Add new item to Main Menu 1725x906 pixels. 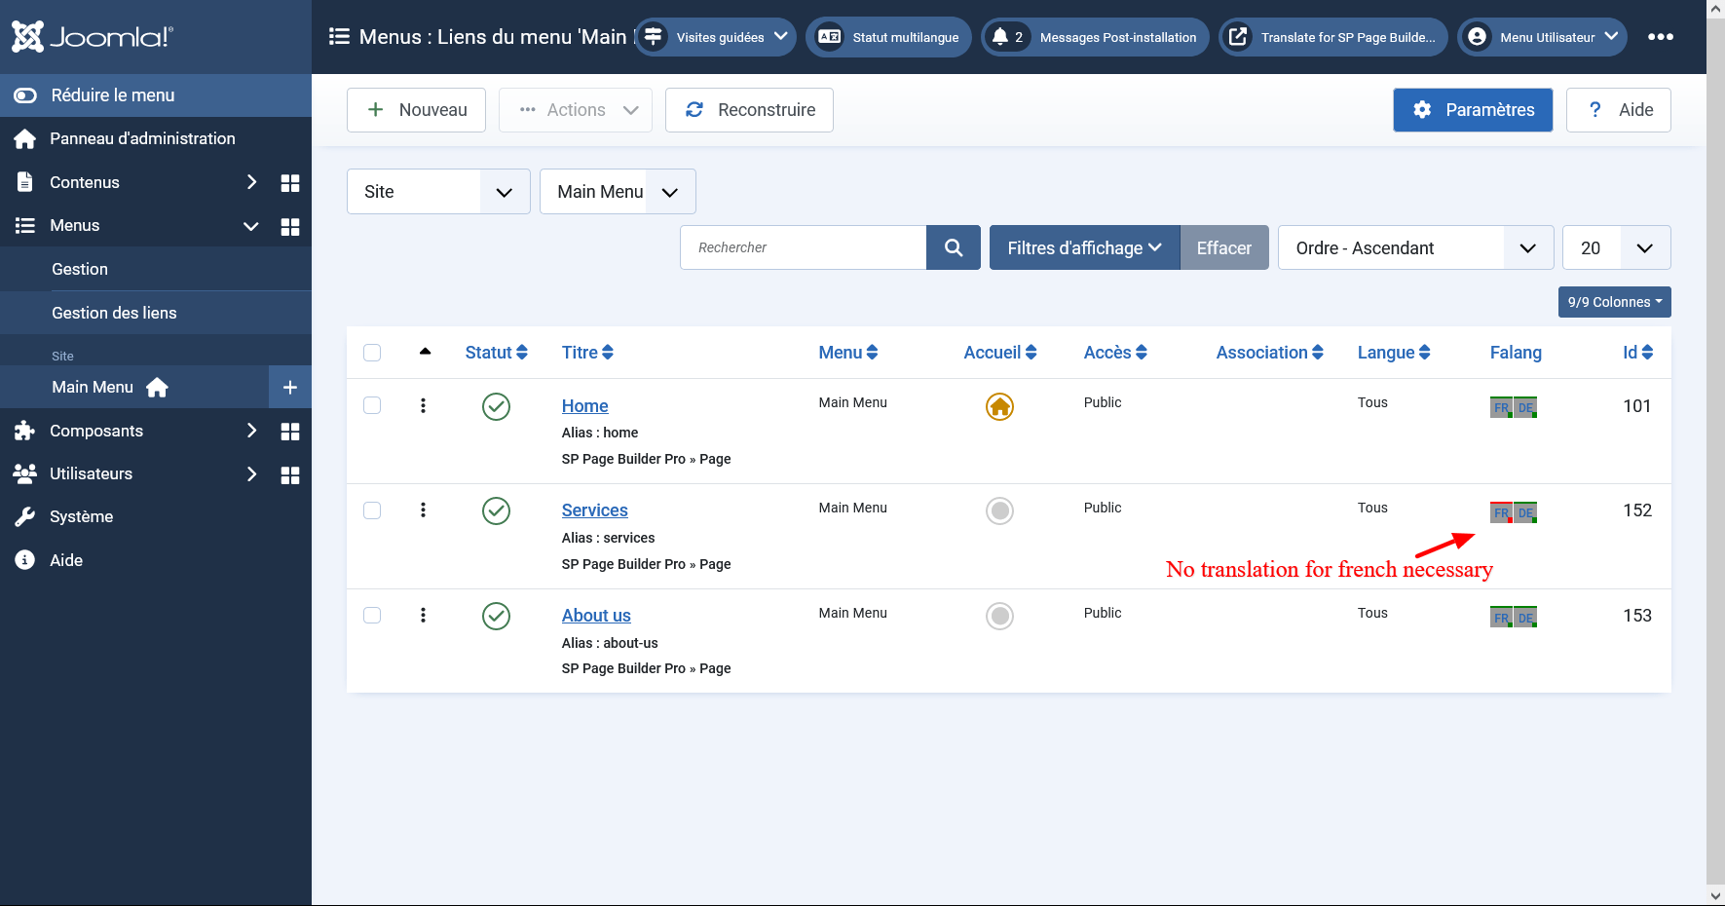290,388
